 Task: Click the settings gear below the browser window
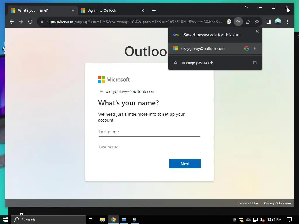22,214
